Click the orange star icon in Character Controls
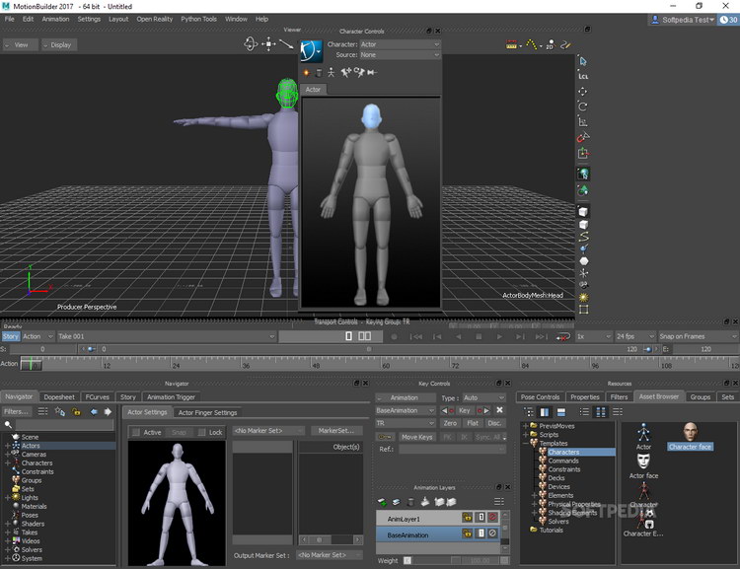 point(306,73)
